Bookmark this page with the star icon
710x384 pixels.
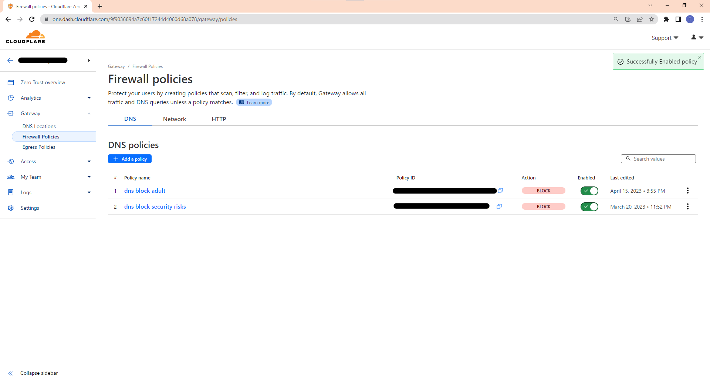pyautogui.click(x=652, y=19)
